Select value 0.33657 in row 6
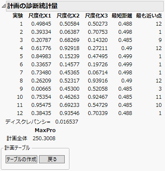The width and height of the screenshot is (165, 171). [x=41, y=65]
